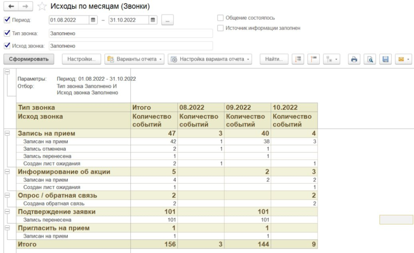The width and height of the screenshot is (414, 253).
Task: Open the calendar picker for end date
Action: (153, 20)
